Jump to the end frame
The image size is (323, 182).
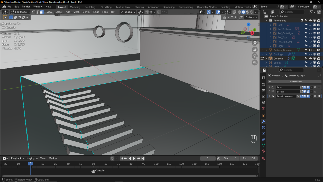coord(143,158)
